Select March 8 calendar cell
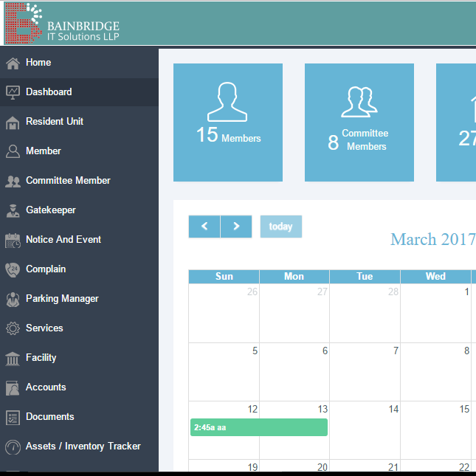Image resolution: width=476 pixels, height=476 pixels. coord(435,372)
